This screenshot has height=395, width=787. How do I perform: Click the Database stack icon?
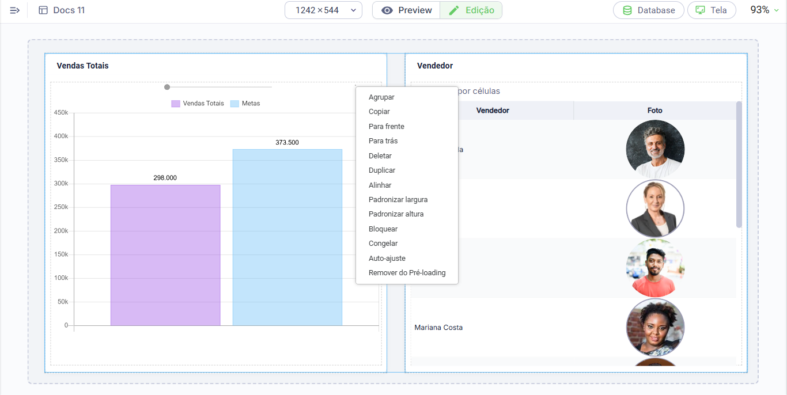coord(627,10)
